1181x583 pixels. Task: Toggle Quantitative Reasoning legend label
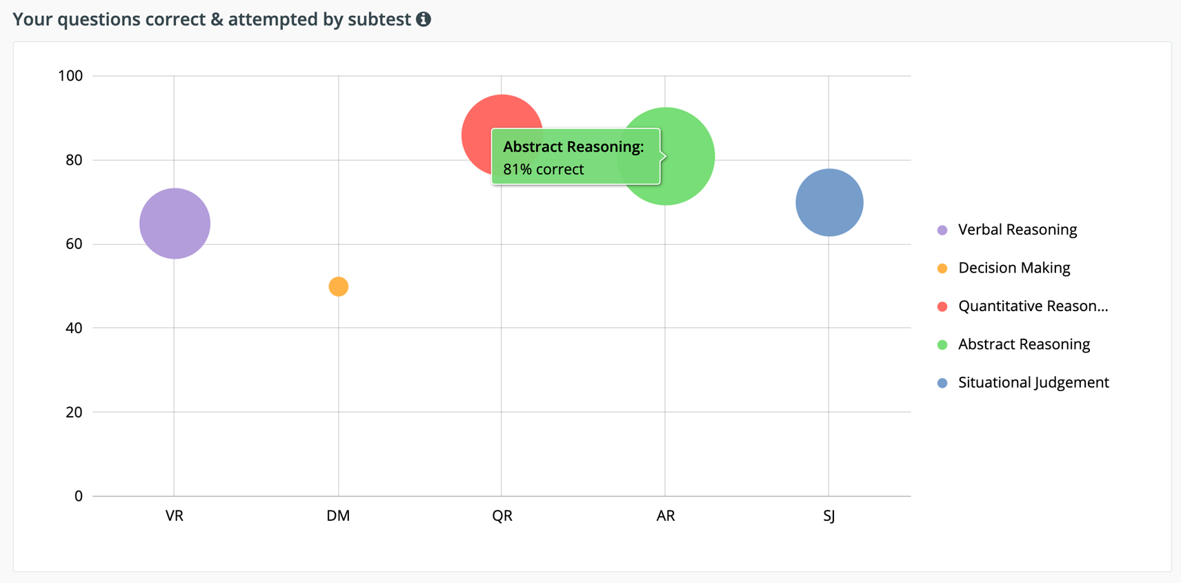[x=1033, y=306]
